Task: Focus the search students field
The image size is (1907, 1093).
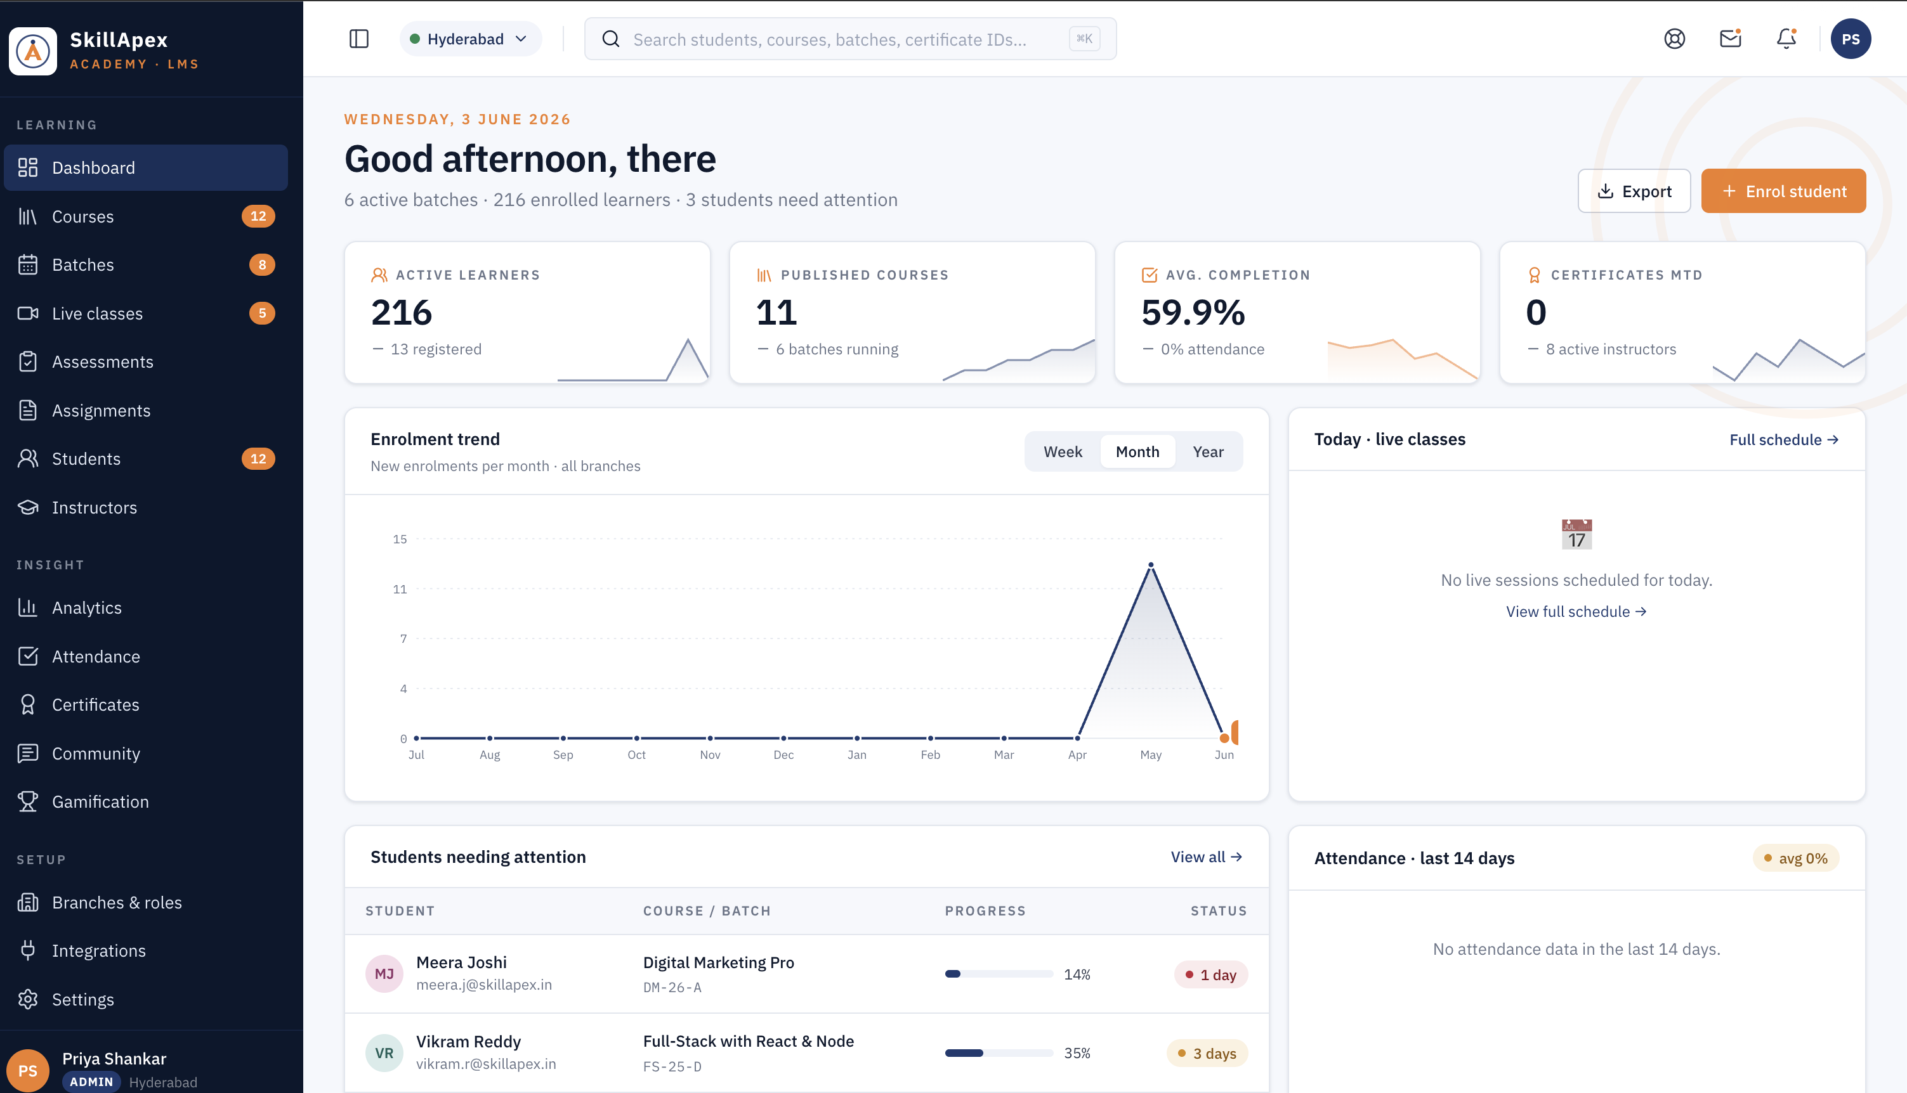Action: click(x=850, y=39)
